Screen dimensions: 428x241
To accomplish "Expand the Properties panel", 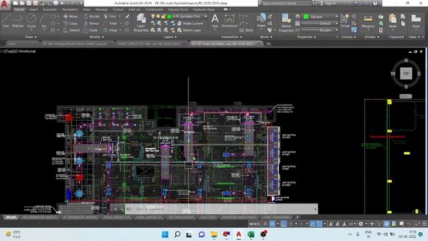I will [306, 37].
